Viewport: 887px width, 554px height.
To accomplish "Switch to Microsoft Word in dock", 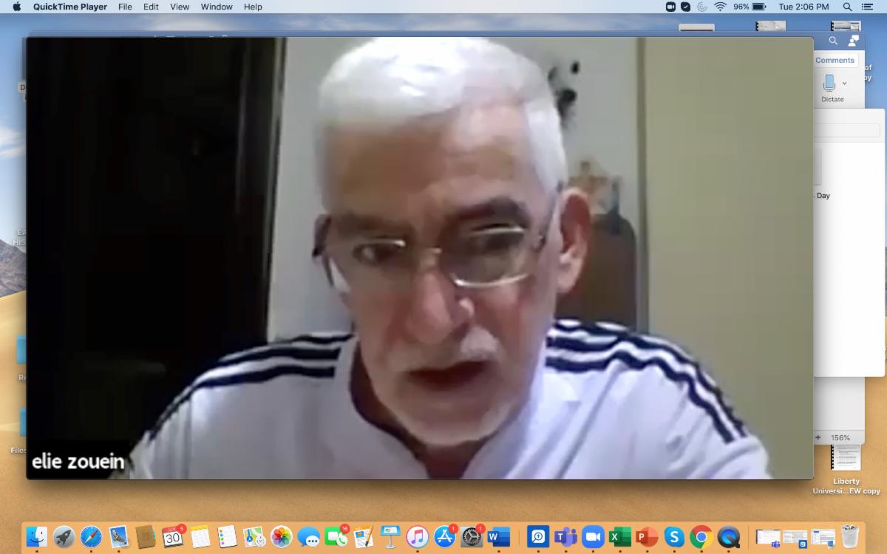I will pos(499,537).
